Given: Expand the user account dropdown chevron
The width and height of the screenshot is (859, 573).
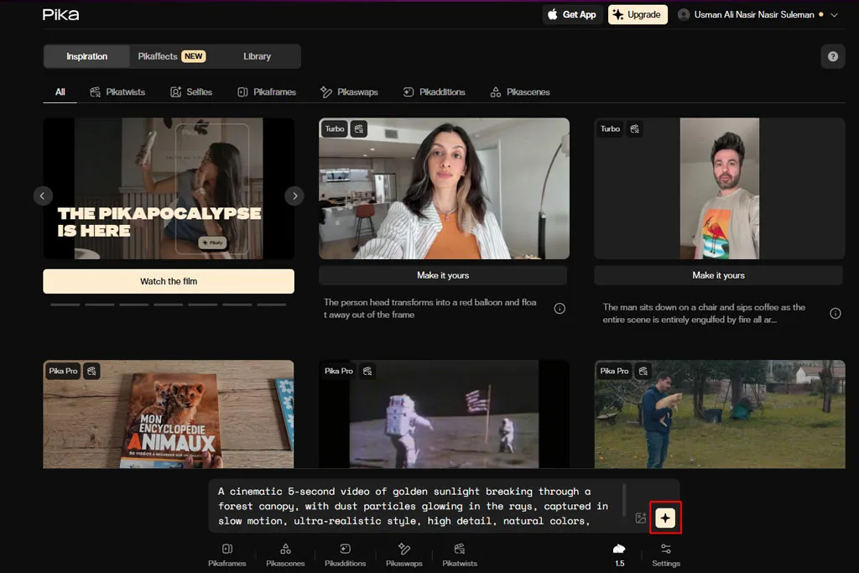Looking at the screenshot, I should tap(835, 15).
